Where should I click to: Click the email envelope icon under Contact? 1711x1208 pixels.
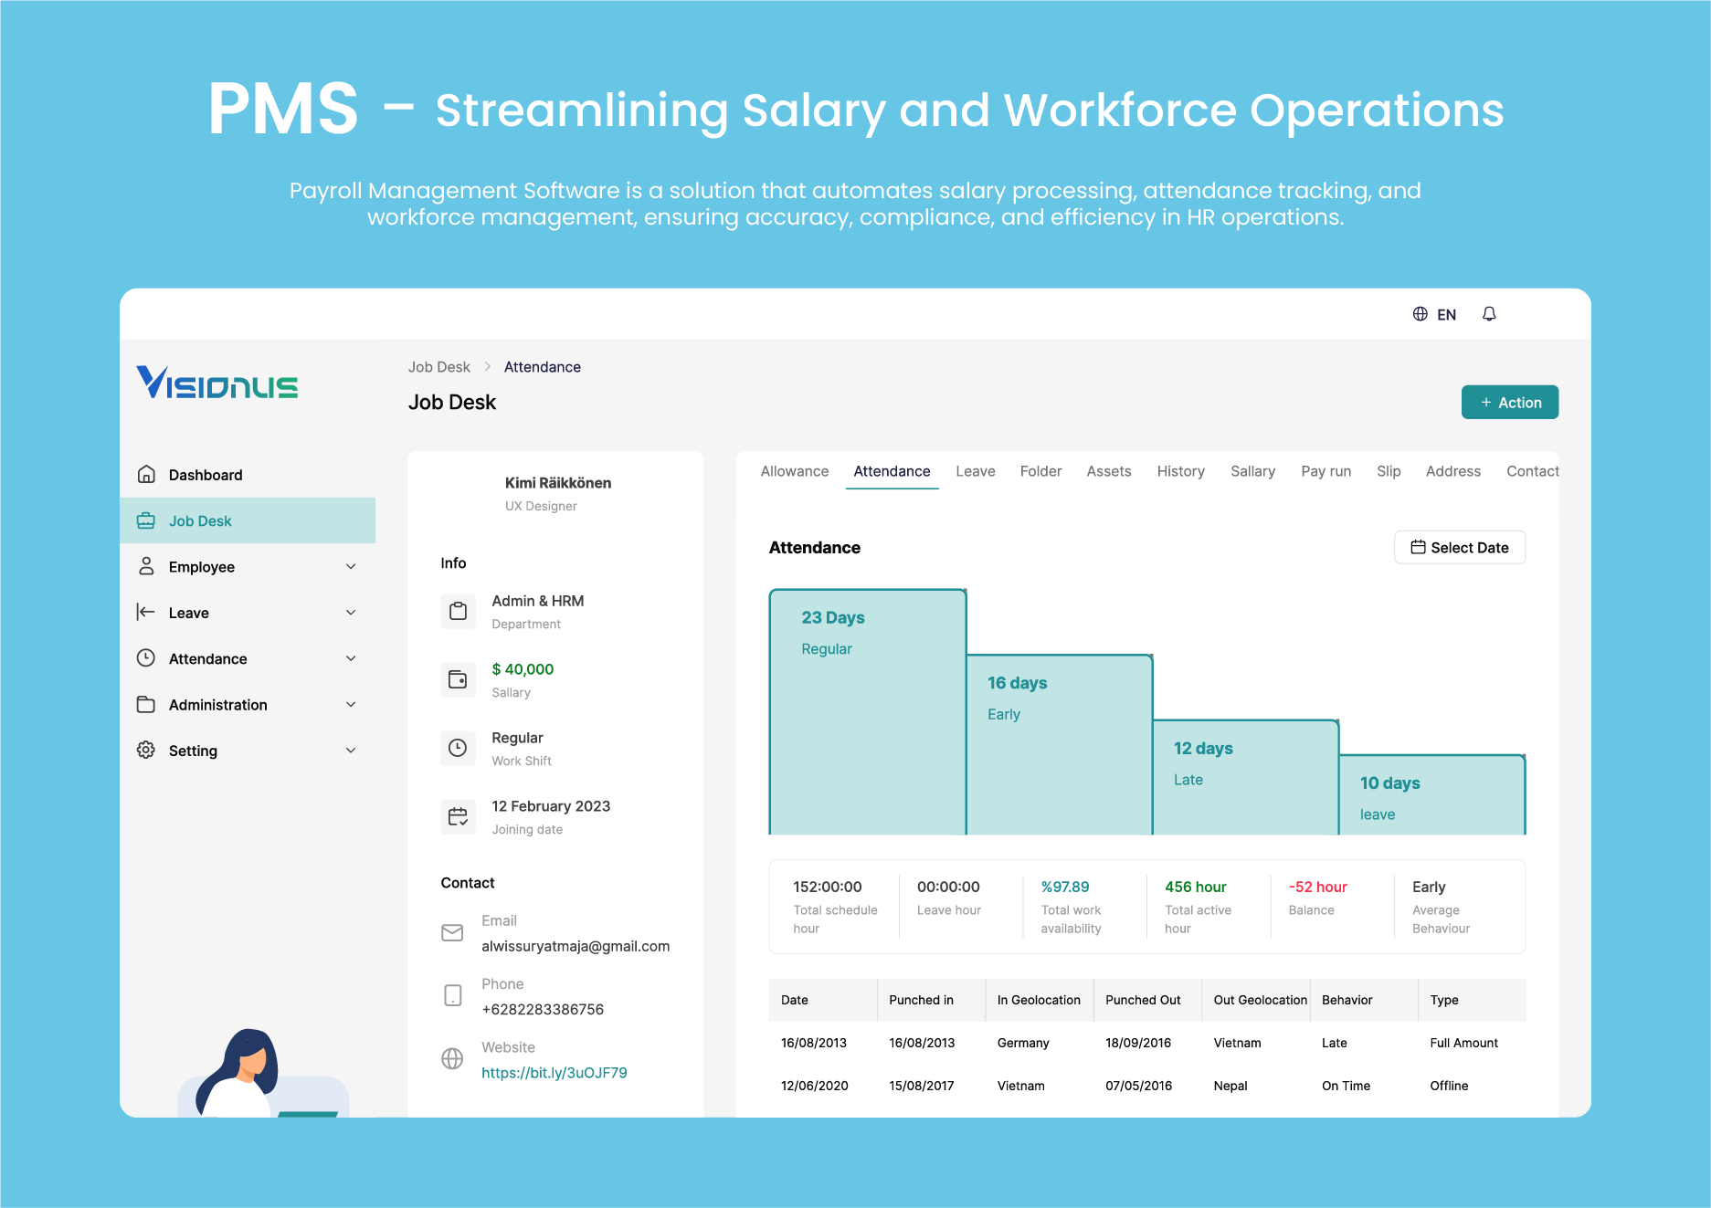tap(452, 932)
